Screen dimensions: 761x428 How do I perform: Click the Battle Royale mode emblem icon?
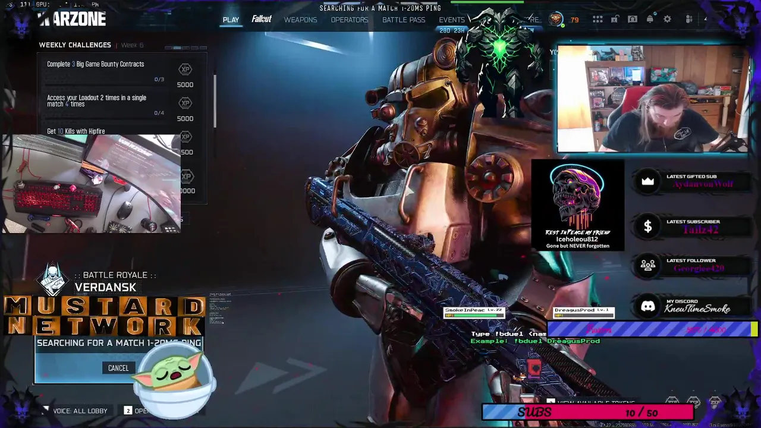52,279
